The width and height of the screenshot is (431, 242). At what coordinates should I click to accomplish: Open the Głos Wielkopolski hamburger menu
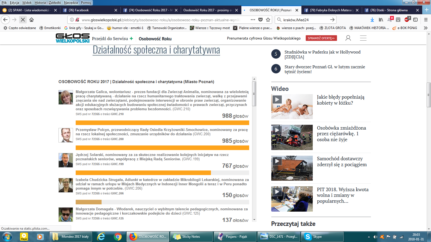tap(363, 38)
